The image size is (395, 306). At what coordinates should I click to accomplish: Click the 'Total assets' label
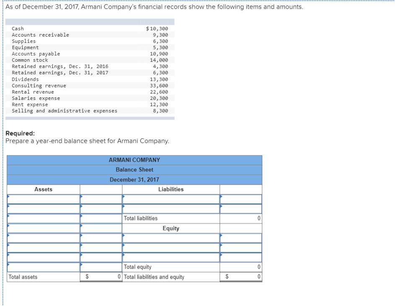coord(23,277)
